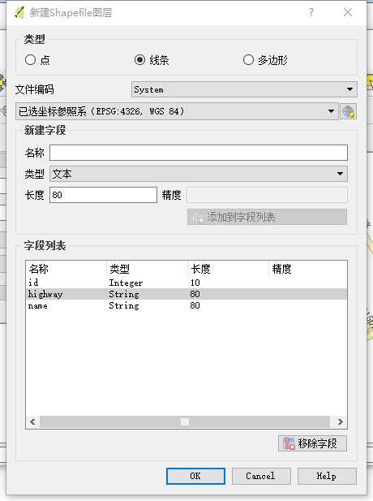
Task: Click the 精度 precision input field
Action: [x=268, y=195]
